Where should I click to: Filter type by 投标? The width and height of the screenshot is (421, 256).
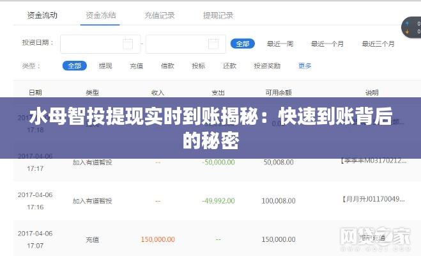199,66
